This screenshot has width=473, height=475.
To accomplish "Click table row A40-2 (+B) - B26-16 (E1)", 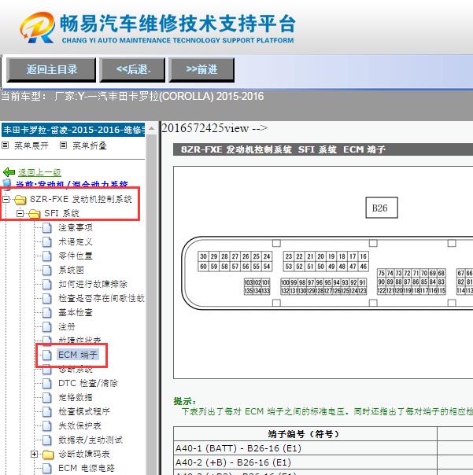I will pos(305,462).
